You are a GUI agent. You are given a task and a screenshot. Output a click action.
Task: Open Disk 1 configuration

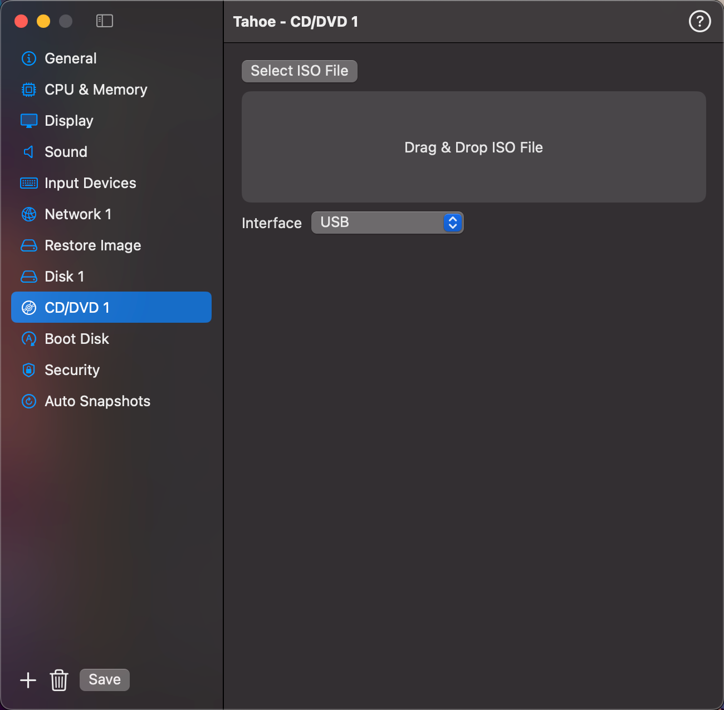pos(64,277)
